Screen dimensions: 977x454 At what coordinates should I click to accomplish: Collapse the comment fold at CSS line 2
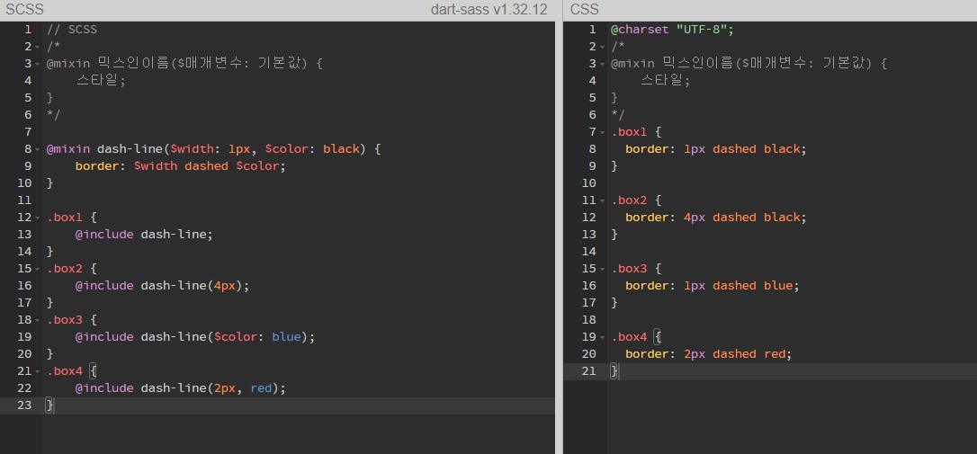[x=602, y=47]
